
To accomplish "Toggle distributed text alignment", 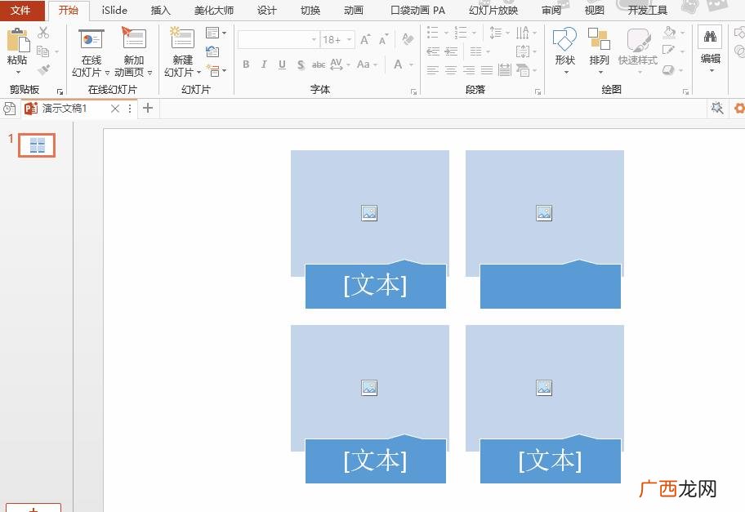I will tap(505, 70).
